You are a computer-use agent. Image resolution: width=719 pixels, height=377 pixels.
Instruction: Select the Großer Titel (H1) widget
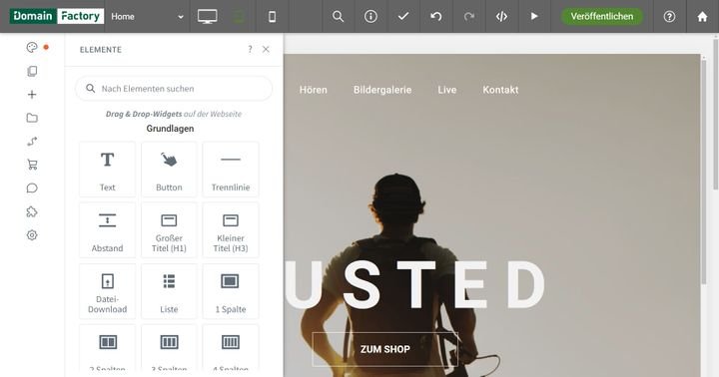coord(169,230)
